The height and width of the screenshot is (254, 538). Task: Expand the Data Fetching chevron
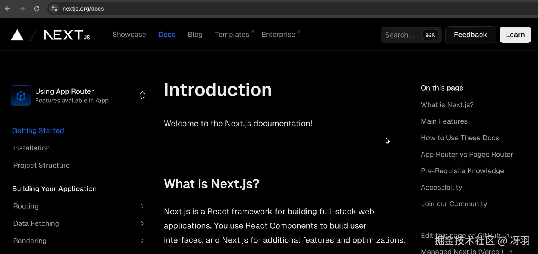click(x=142, y=223)
